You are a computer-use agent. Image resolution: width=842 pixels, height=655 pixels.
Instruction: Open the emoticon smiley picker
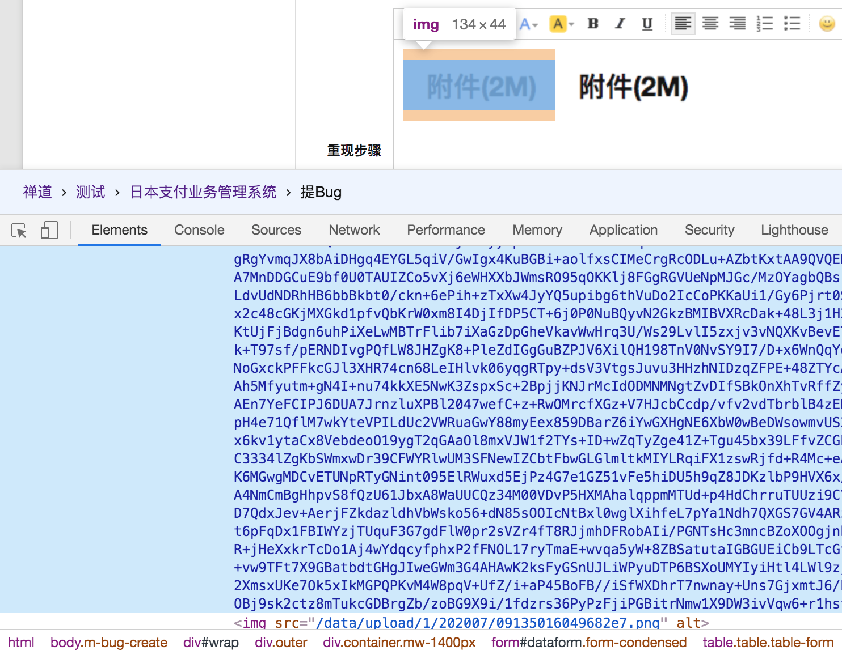click(827, 24)
